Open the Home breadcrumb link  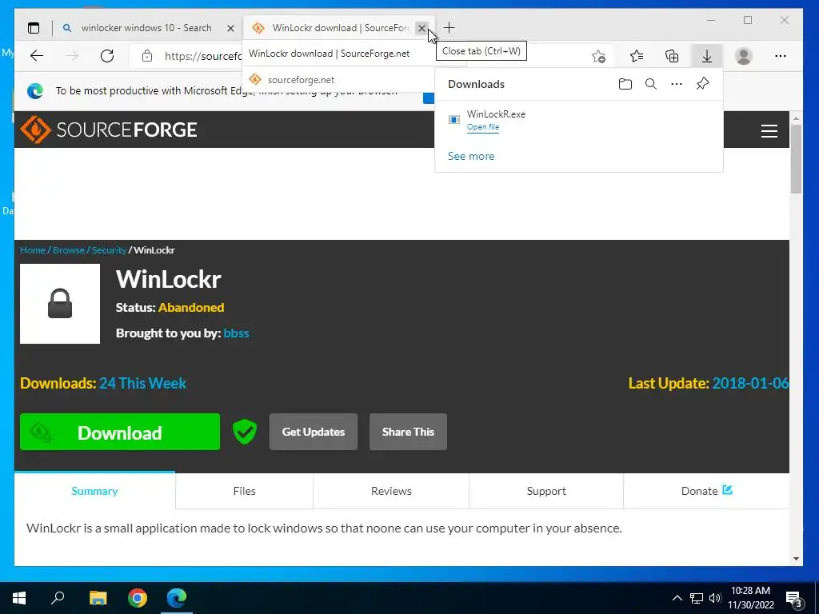click(x=32, y=250)
